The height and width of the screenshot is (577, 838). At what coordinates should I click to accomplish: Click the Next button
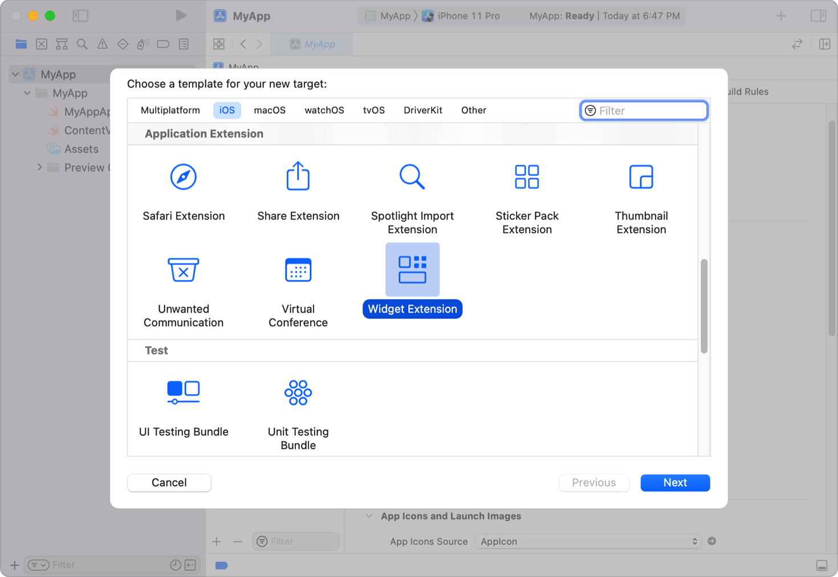pyautogui.click(x=675, y=482)
